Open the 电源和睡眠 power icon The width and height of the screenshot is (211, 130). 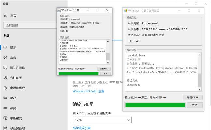point(5,88)
